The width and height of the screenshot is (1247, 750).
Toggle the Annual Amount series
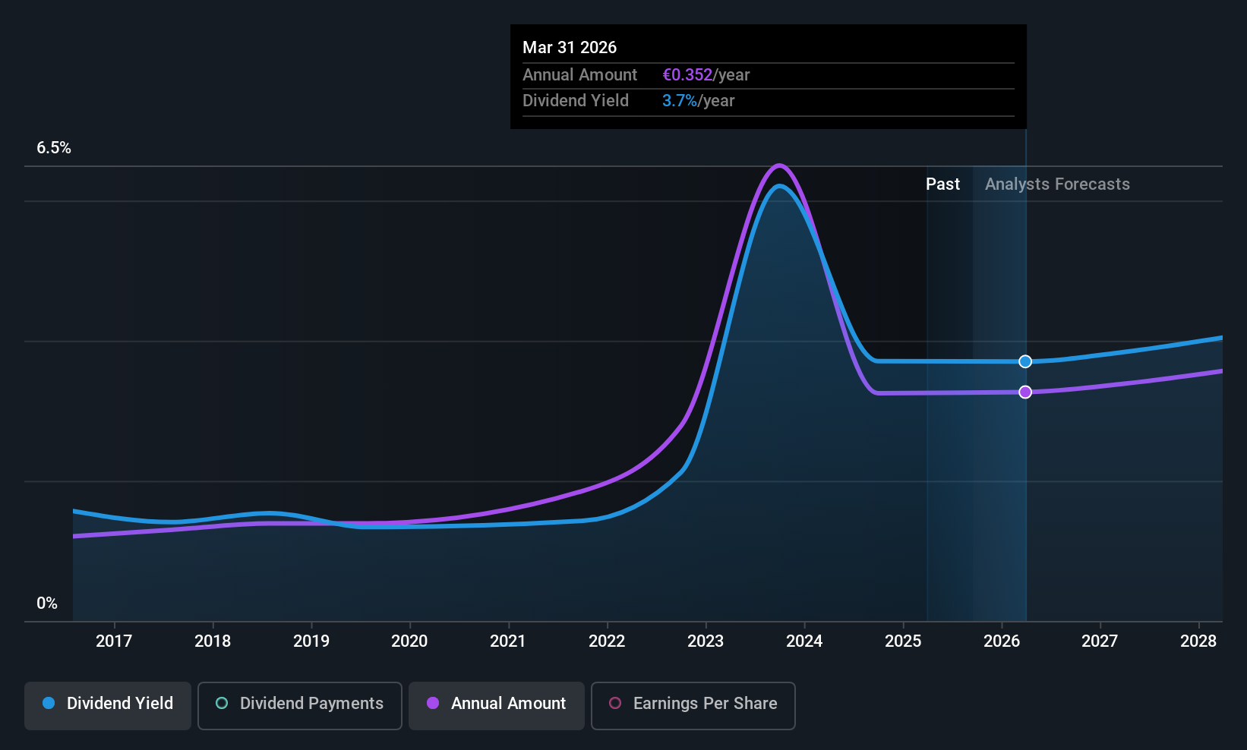tap(497, 706)
